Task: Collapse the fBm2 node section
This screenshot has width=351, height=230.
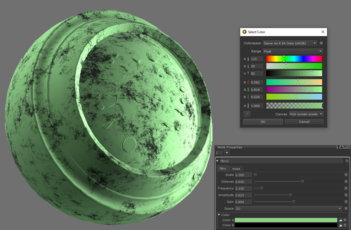Action: tap(218, 161)
